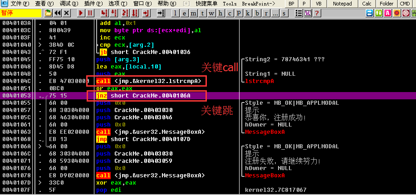Screen dimensions: 416x195
Task: Select highlighted 'jnz short CrackMe.0040106A' line
Action: pos(143,96)
